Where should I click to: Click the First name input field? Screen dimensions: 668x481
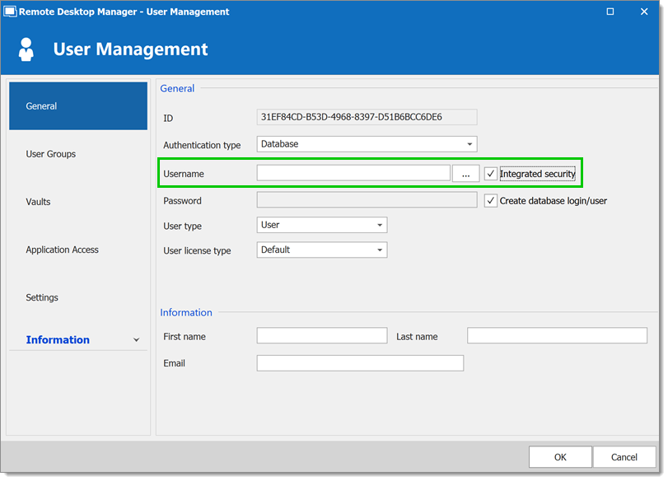322,336
